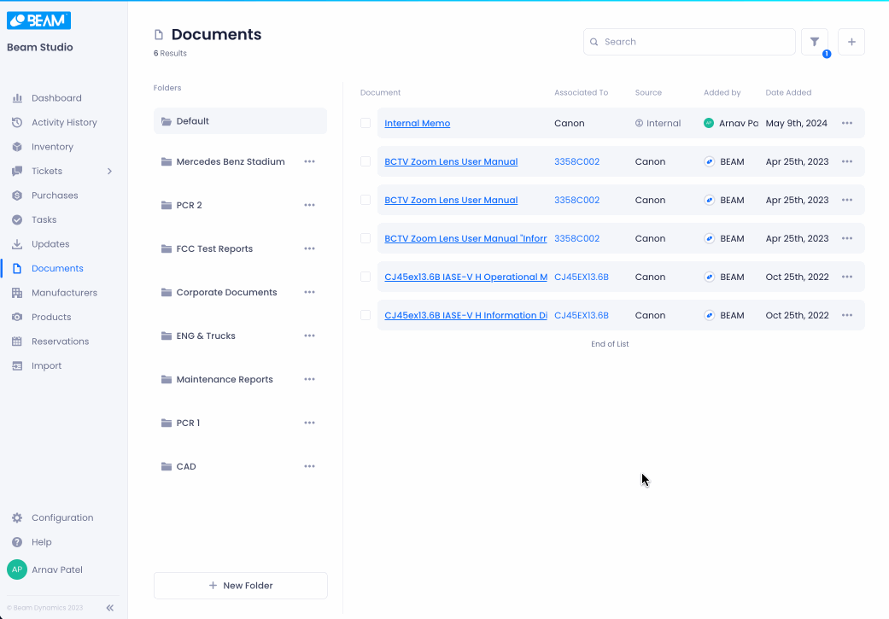Screen dimensions: 889x619
Task: Click the Purchases dollar icon
Action: tap(17, 196)
